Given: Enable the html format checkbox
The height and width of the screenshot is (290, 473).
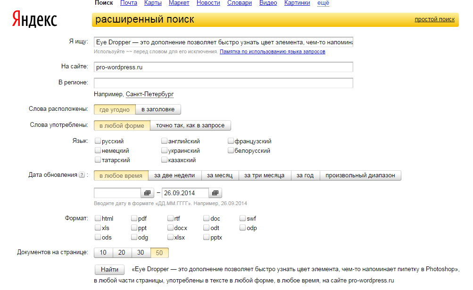Looking at the screenshot, I should (98, 218).
